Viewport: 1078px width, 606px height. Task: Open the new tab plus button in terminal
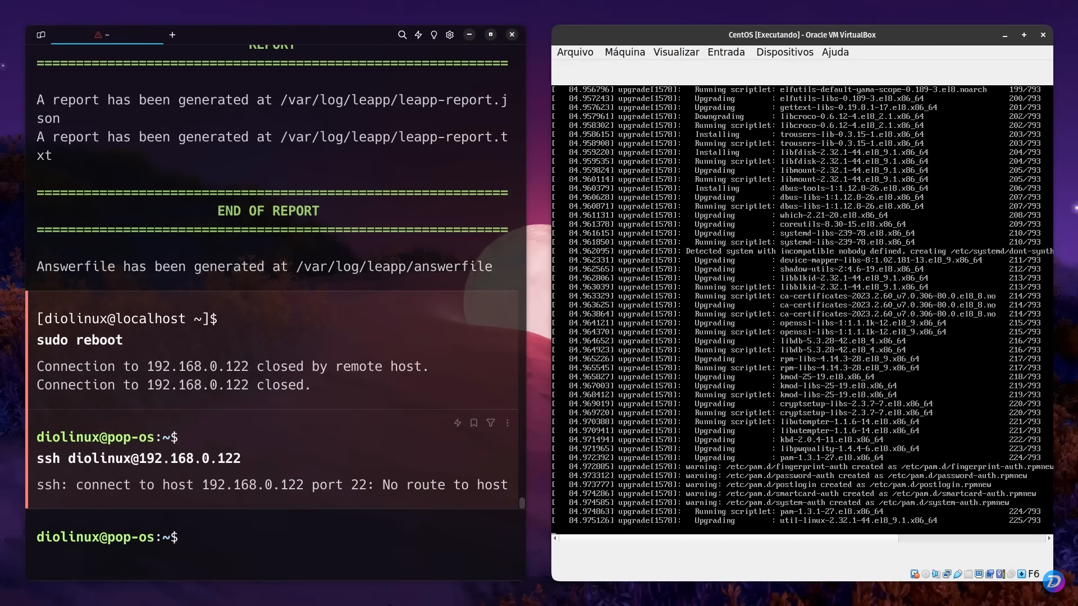[172, 35]
